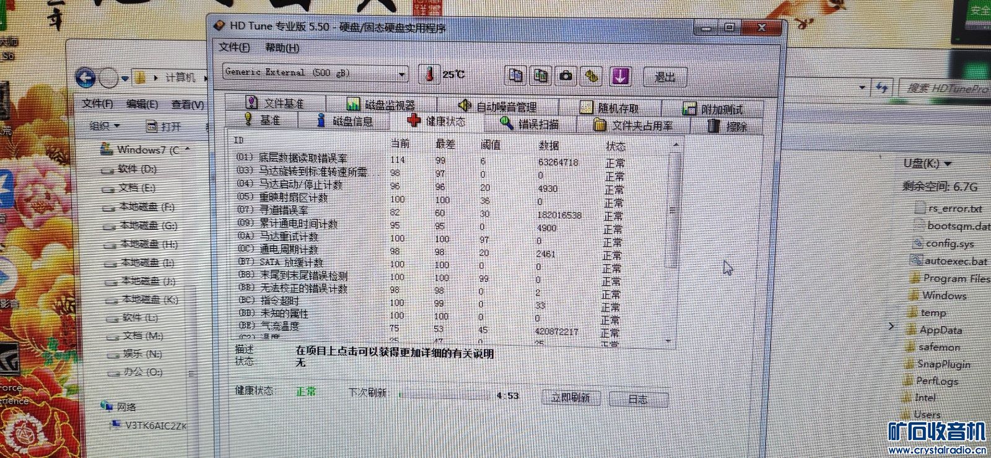This screenshot has width=991, height=458.
Task: Switch to the 文件基准 tab
Action: 274,103
